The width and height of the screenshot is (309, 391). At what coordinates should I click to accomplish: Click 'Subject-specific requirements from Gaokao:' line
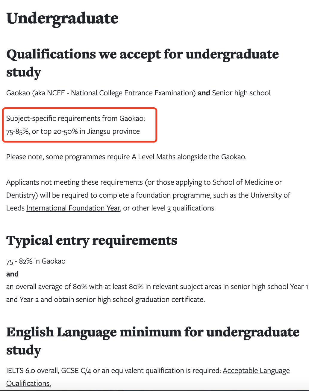[x=75, y=118]
